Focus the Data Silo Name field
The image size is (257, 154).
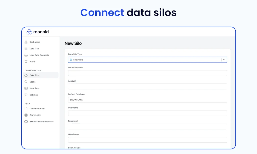pos(147,73)
